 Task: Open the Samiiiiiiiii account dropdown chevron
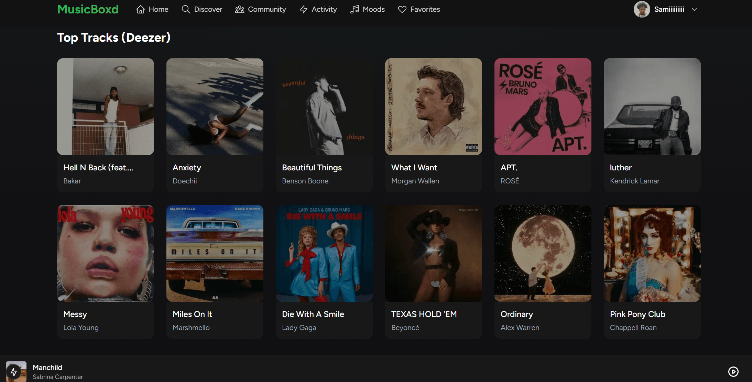(695, 9)
